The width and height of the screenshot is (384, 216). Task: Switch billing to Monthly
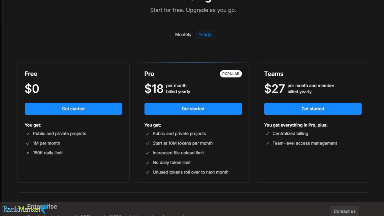(183, 35)
